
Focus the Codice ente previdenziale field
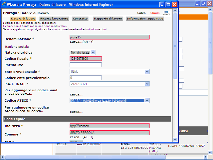coord(86,78)
